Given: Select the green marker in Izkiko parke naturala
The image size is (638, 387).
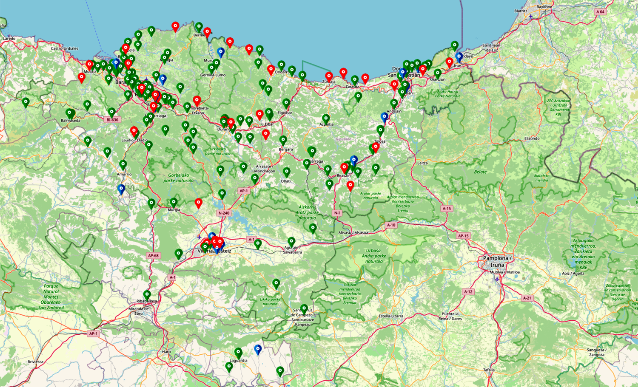Looking at the screenshot, I should coord(276,283).
